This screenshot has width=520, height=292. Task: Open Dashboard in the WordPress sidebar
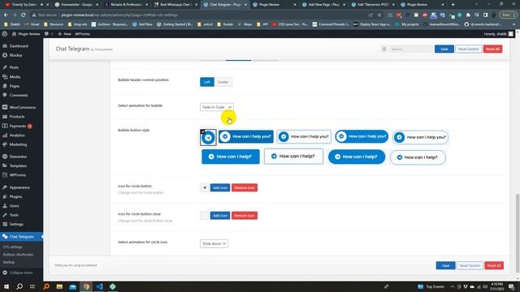(19, 46)
